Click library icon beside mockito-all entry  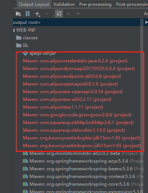coord(25,153)
